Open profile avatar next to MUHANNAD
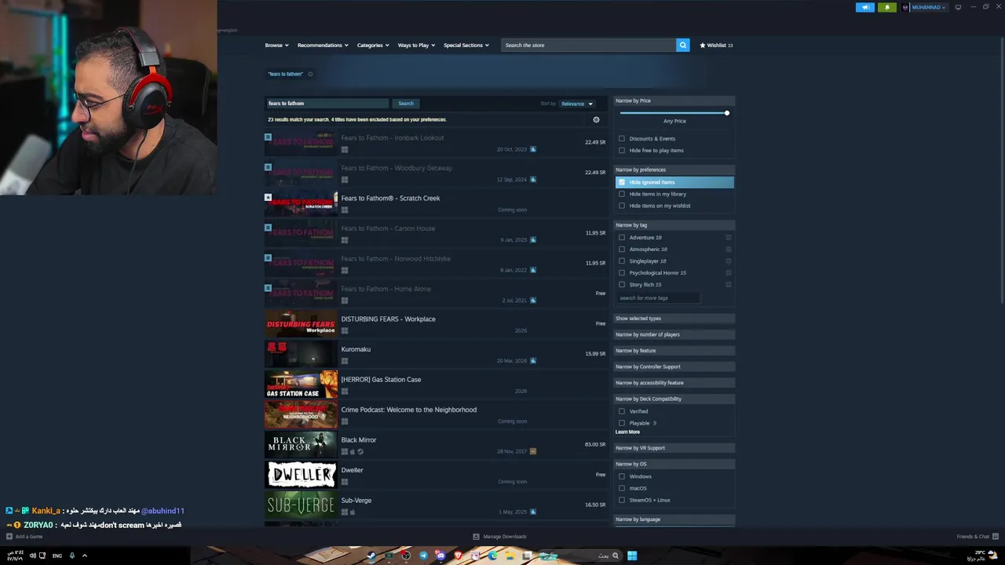1005x565 pixels. point(905,7)
